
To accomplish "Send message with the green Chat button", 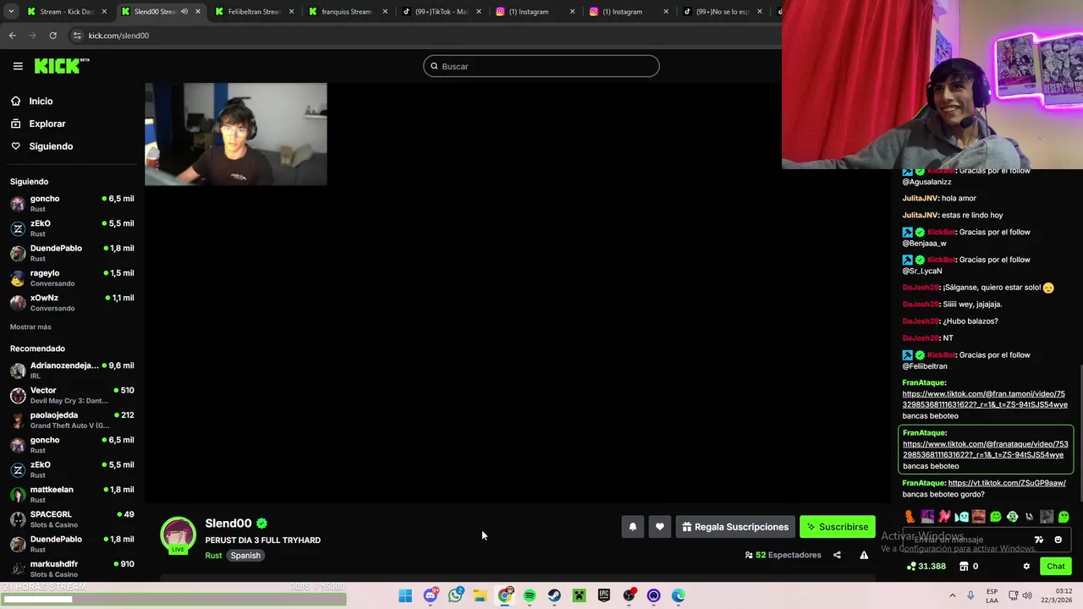I will [x=1055, y=566].
